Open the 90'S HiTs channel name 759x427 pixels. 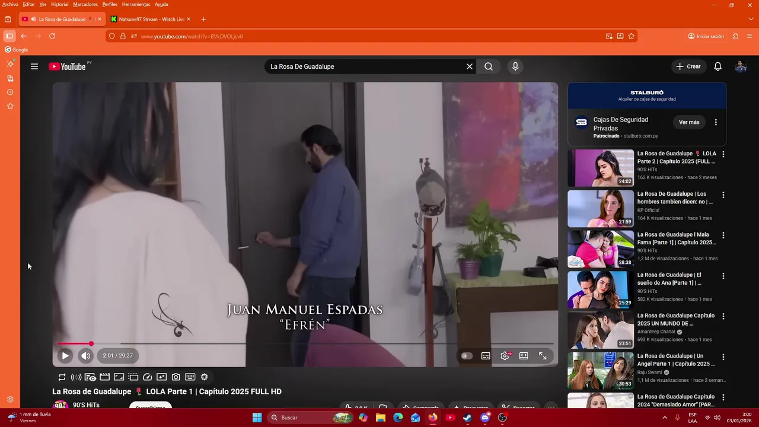tap(86, 405)
